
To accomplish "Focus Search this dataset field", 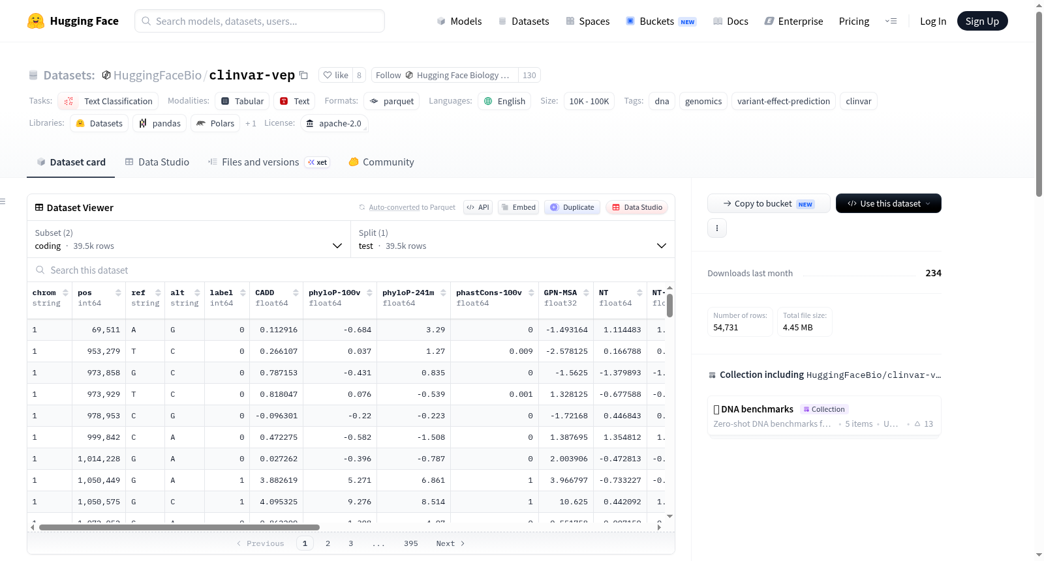I will 351,270.
